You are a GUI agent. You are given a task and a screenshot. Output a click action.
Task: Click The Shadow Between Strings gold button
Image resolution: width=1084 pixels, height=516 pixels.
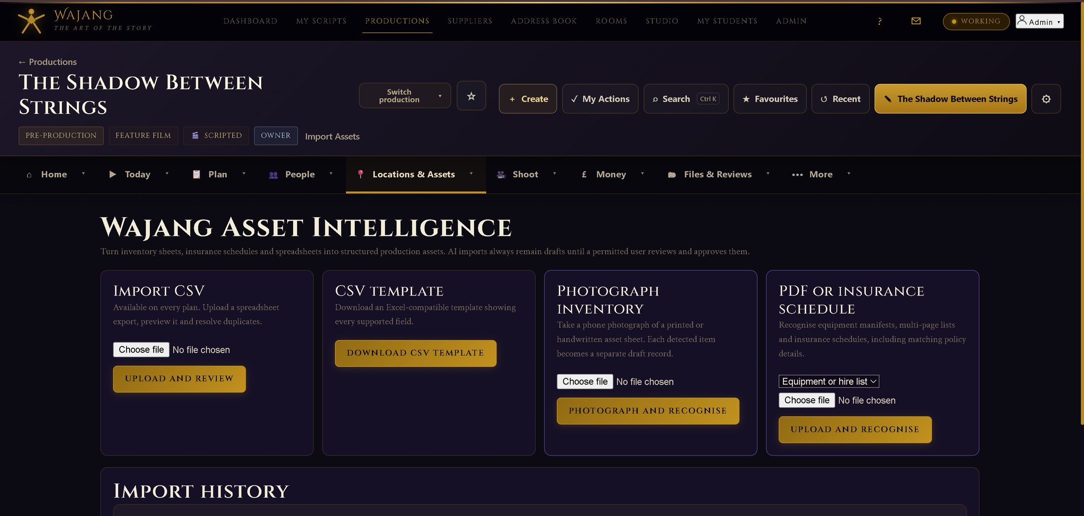pyautogui.click(x=950, y=99)
